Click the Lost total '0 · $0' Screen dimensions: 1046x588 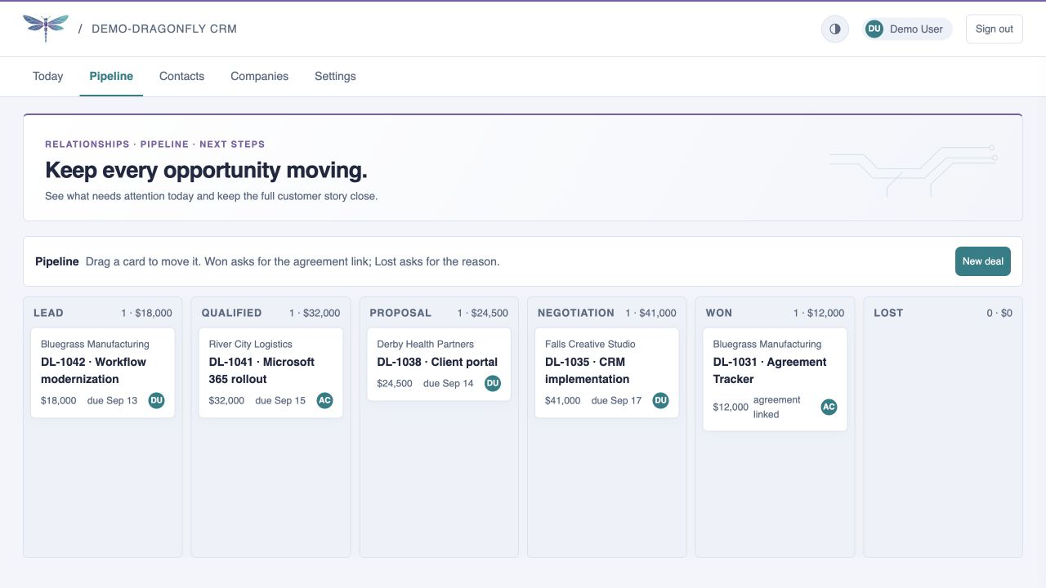click(x=999, y=313)
